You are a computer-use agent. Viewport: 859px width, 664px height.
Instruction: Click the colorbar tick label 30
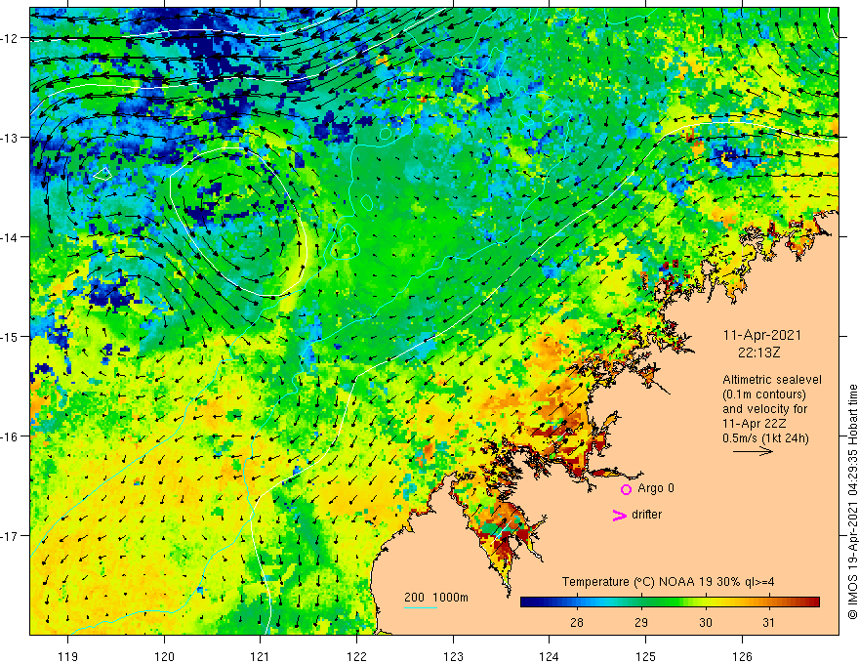[706, 622]
